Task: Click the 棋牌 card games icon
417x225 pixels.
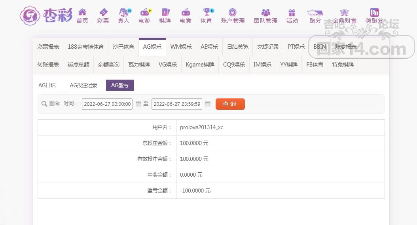Action: (x=165, y=13)
